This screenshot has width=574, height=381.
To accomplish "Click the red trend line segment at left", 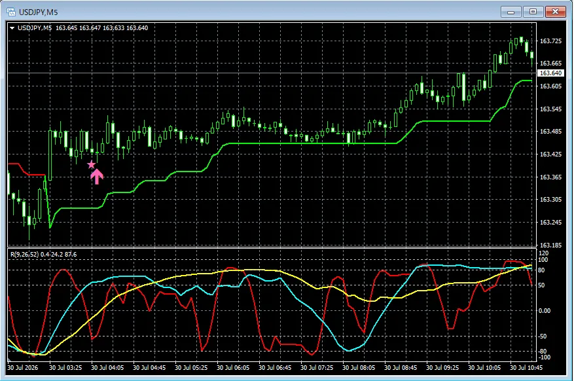I will point(26,170).
